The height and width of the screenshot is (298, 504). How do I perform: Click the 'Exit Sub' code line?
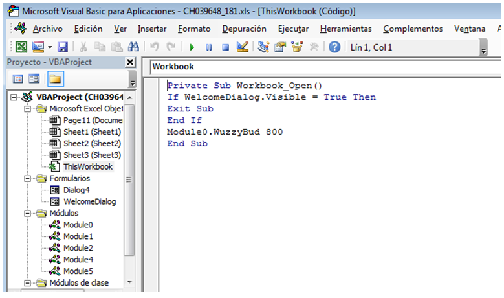(190, 109)
